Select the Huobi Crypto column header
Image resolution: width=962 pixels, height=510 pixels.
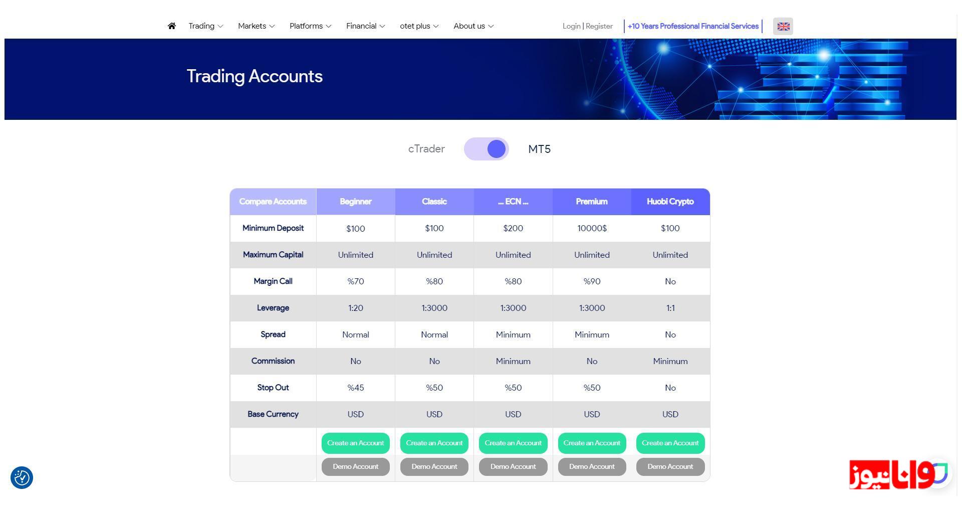click(670, 202)
